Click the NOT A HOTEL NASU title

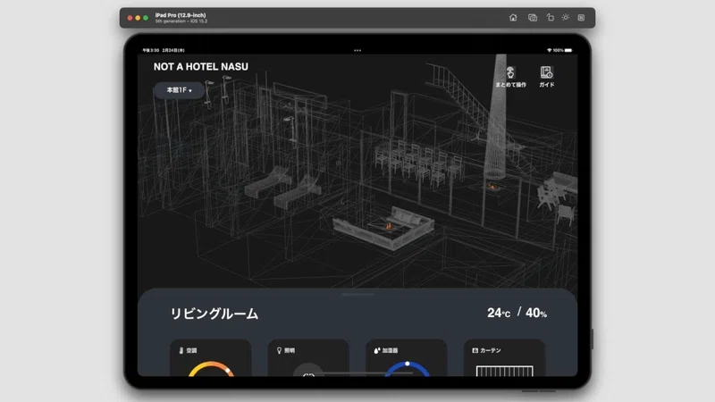tap(200, 66)
